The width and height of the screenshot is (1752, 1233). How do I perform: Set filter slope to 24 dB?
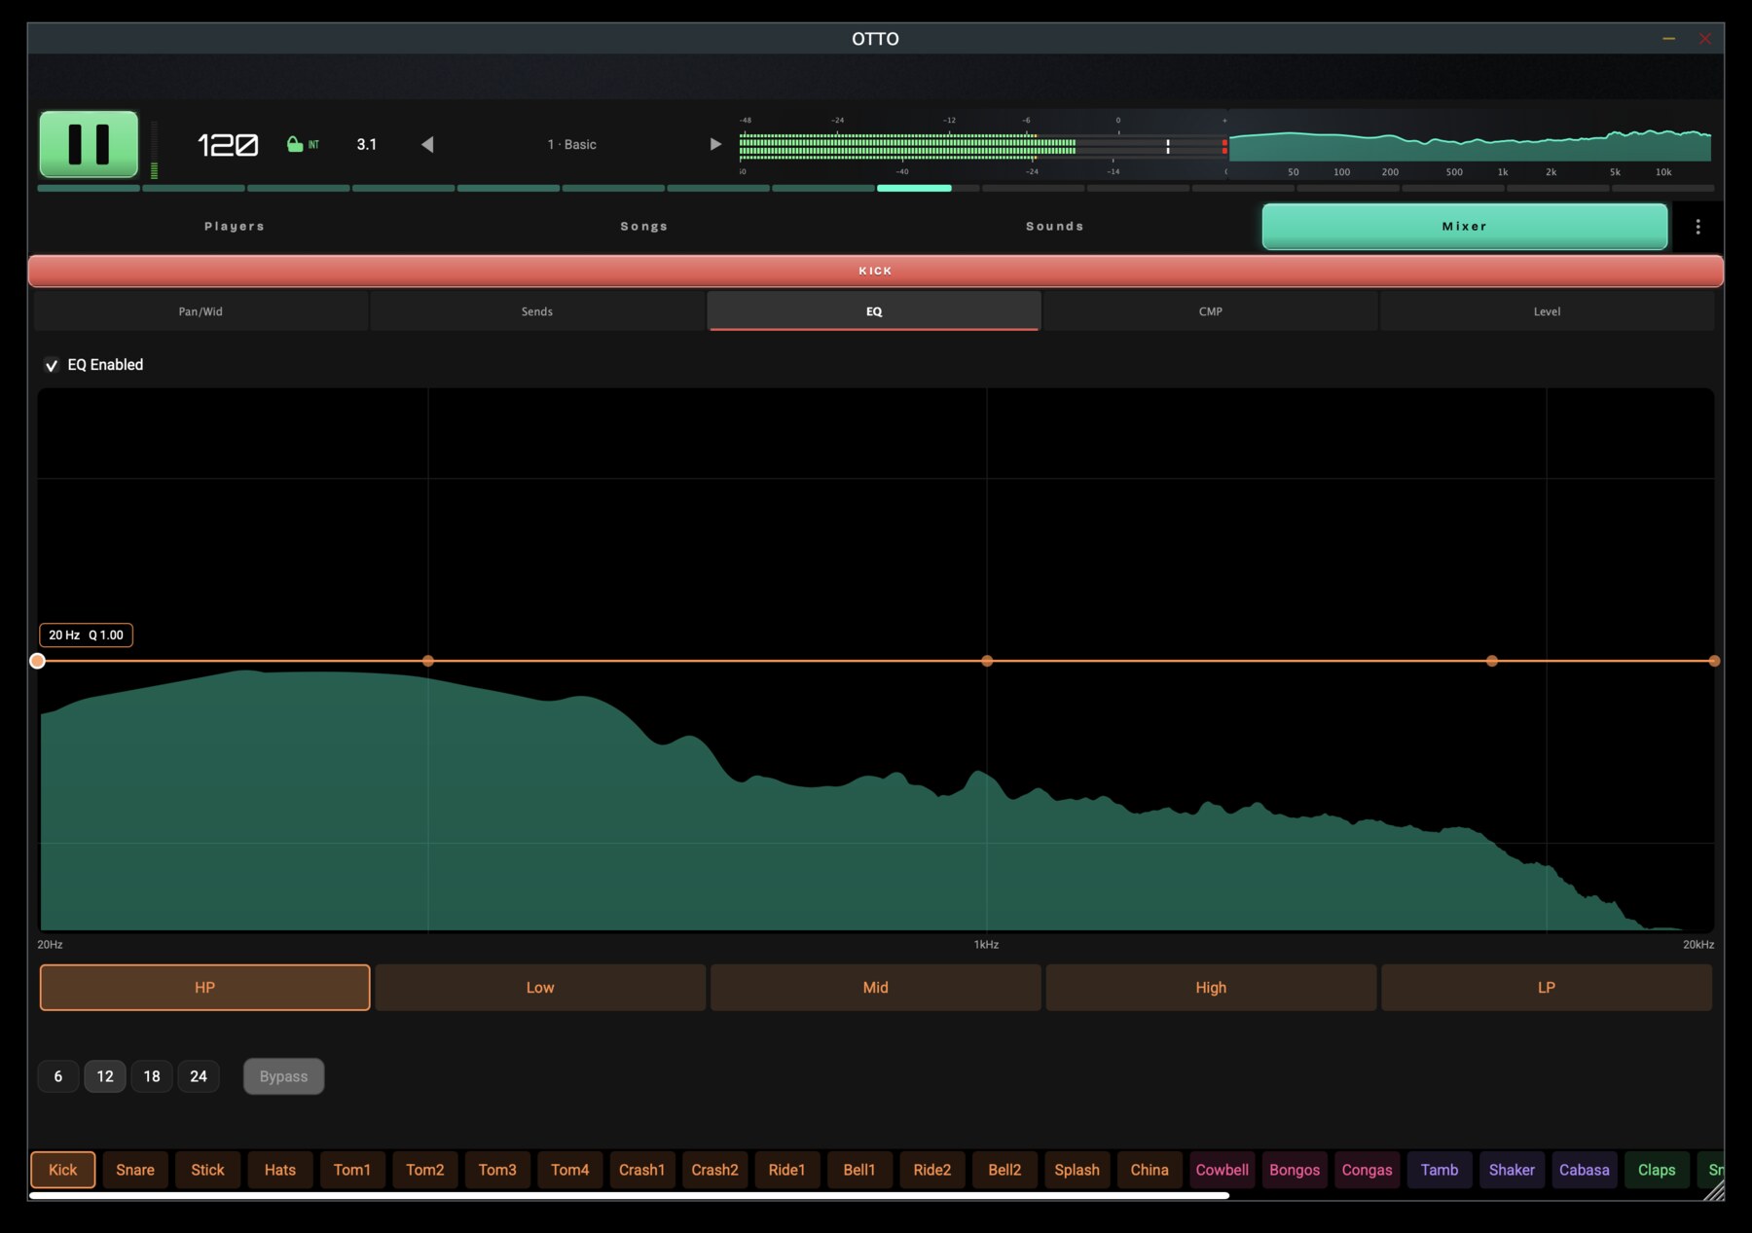[x=199, y=1076]
